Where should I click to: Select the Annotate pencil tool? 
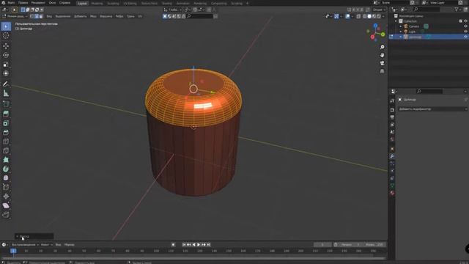click(6, 84)
